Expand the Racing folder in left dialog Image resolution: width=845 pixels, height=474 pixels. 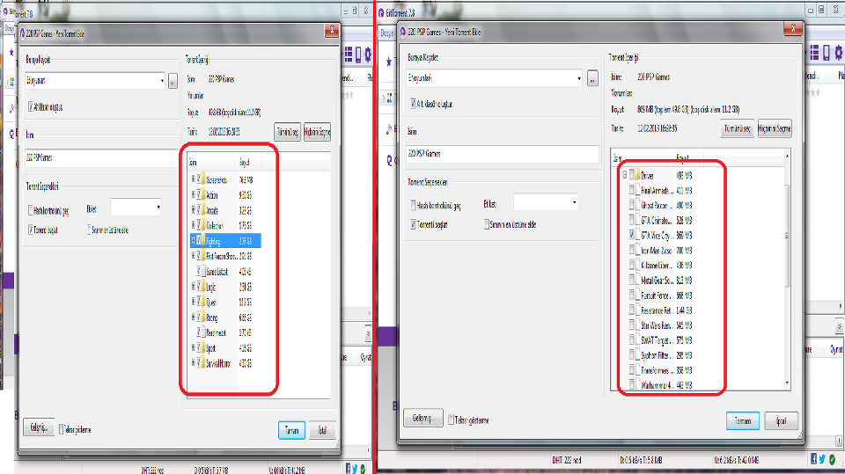pyautogui.click(x=193, y=317)
